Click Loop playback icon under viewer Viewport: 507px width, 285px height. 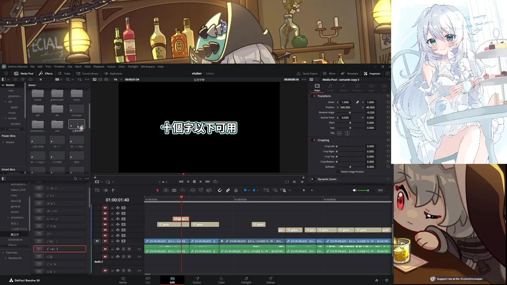click(215, 182)
